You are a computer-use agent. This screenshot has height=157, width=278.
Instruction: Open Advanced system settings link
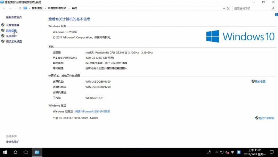14,41
